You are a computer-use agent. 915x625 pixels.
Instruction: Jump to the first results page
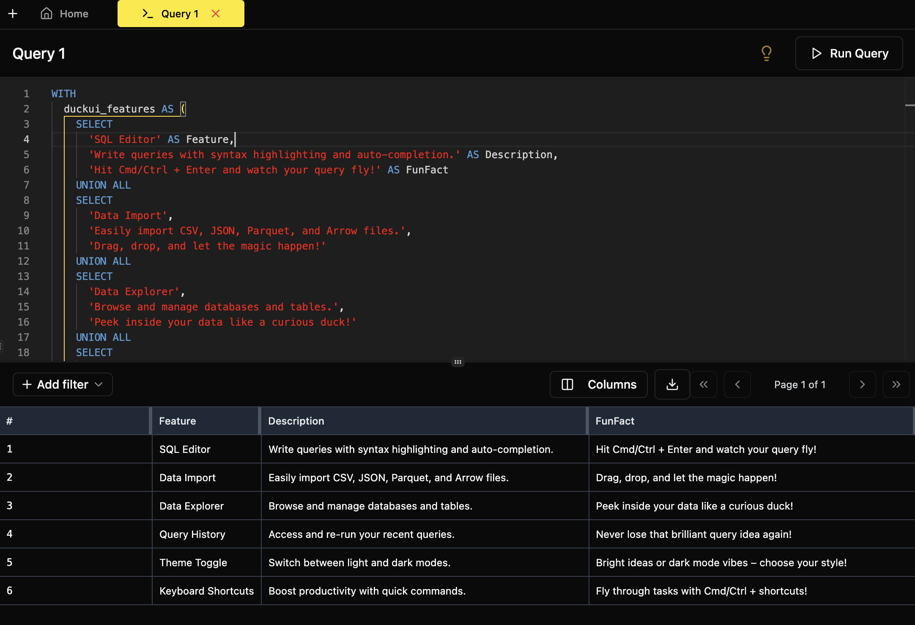(704, 384)
